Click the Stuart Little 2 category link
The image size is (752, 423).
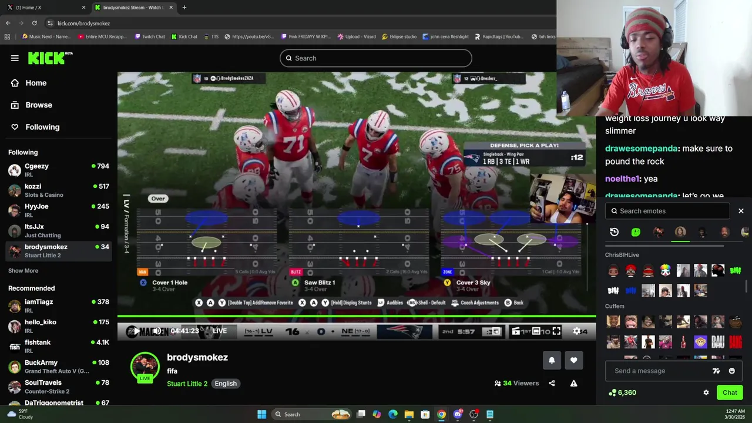(187, 383)
